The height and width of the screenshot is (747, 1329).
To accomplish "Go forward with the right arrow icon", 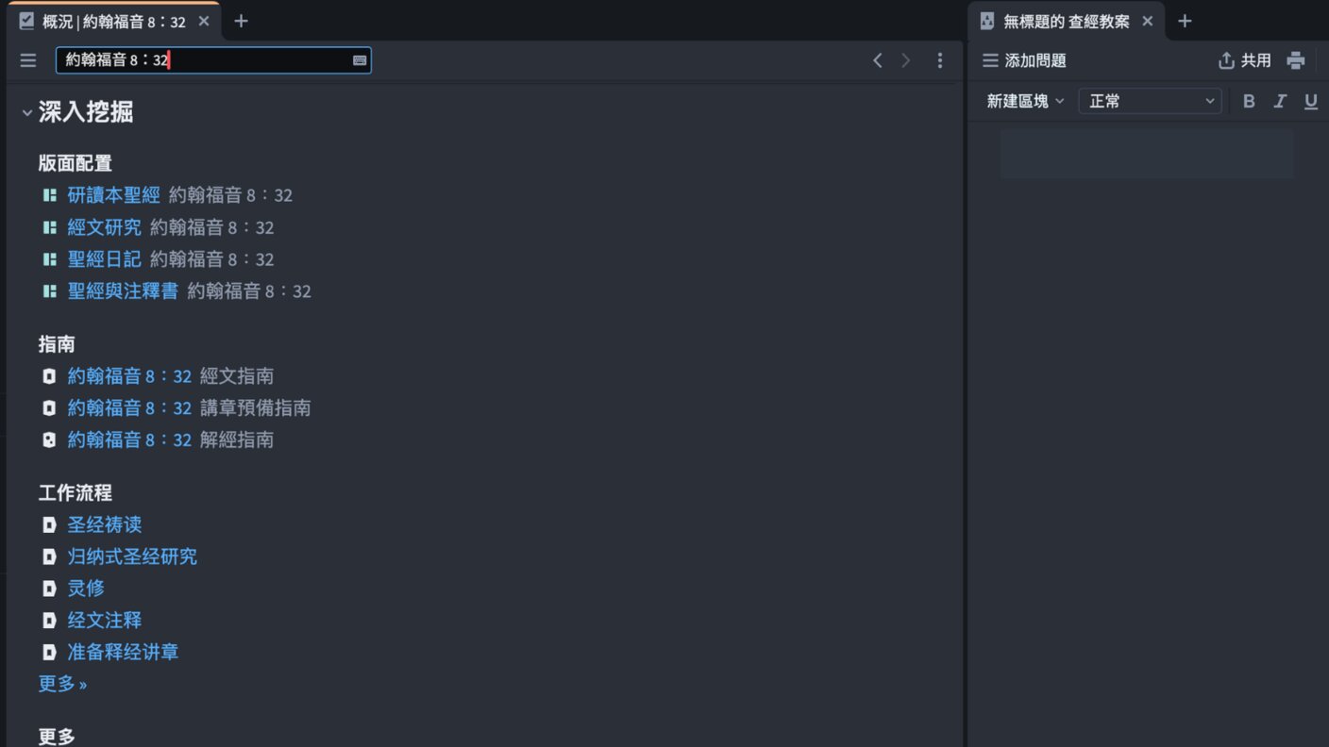I will coord(906,60).
